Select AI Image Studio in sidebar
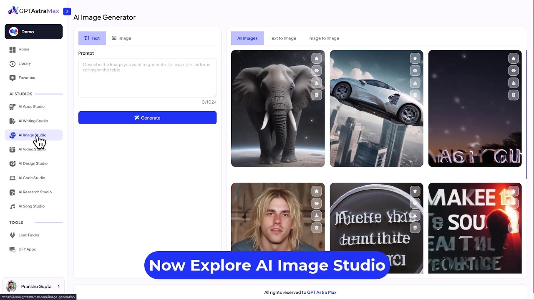Screen dimensions: 534x300 click(x=33, y=135)
